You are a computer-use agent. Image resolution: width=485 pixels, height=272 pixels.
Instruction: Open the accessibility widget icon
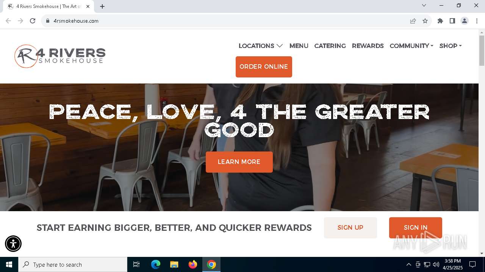(x=13, y=243)
